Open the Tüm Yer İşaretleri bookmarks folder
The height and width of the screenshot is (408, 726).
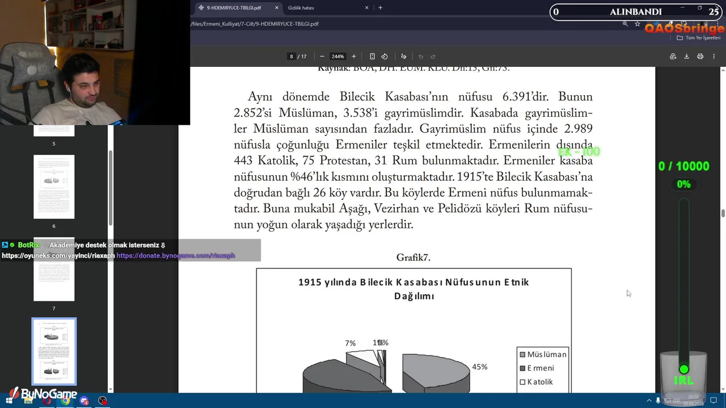tap(698, 38)
